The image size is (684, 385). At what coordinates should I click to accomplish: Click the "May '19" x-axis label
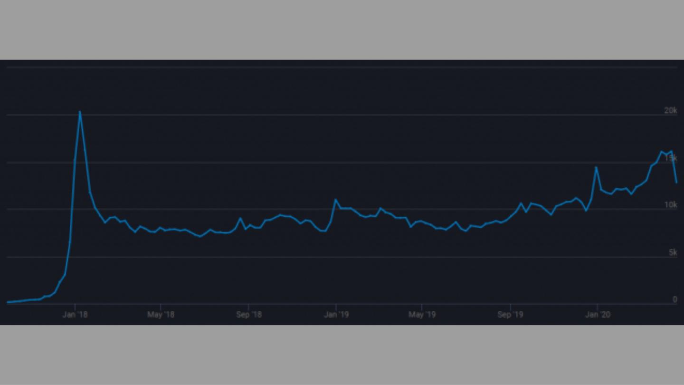(x=422, y=315)
